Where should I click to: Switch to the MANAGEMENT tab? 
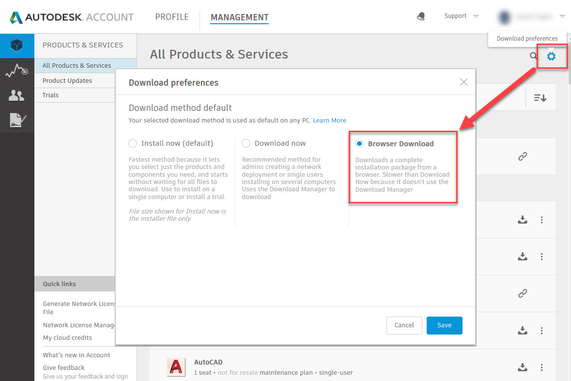pos(240,17)
